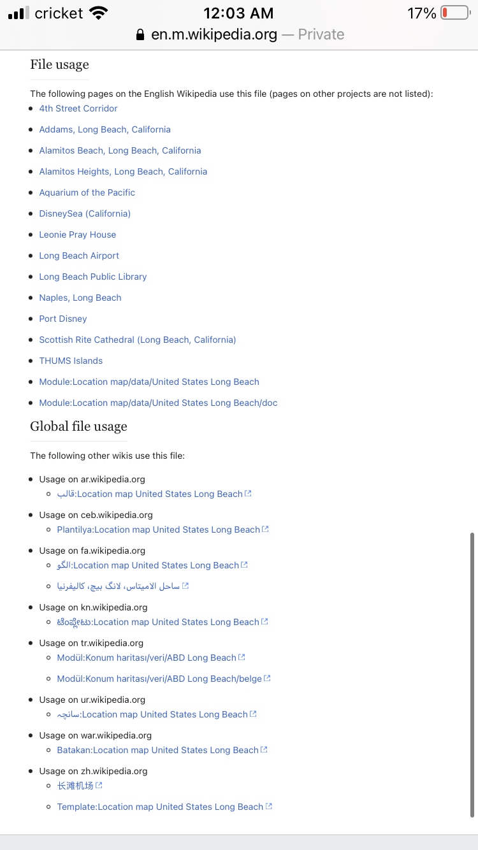
Task: Open ur.wikipedia Location map Long Beach link
Action: 152,714
